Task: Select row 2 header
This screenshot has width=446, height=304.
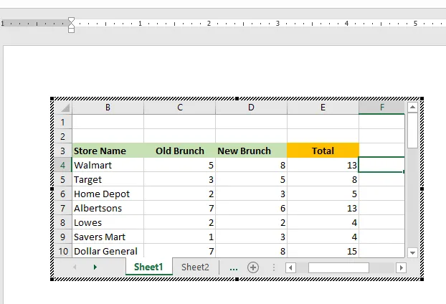Action: [63, 136]
